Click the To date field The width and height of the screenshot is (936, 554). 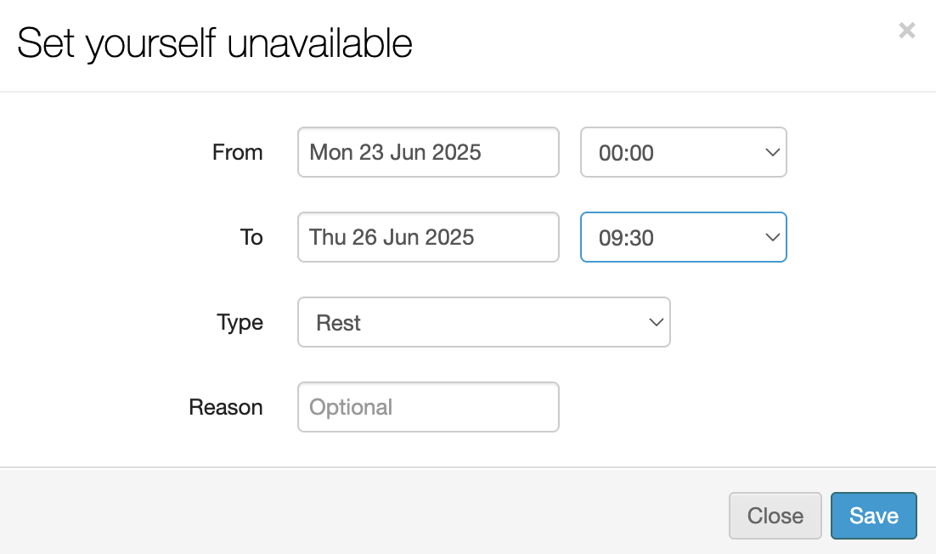[428, 237]
